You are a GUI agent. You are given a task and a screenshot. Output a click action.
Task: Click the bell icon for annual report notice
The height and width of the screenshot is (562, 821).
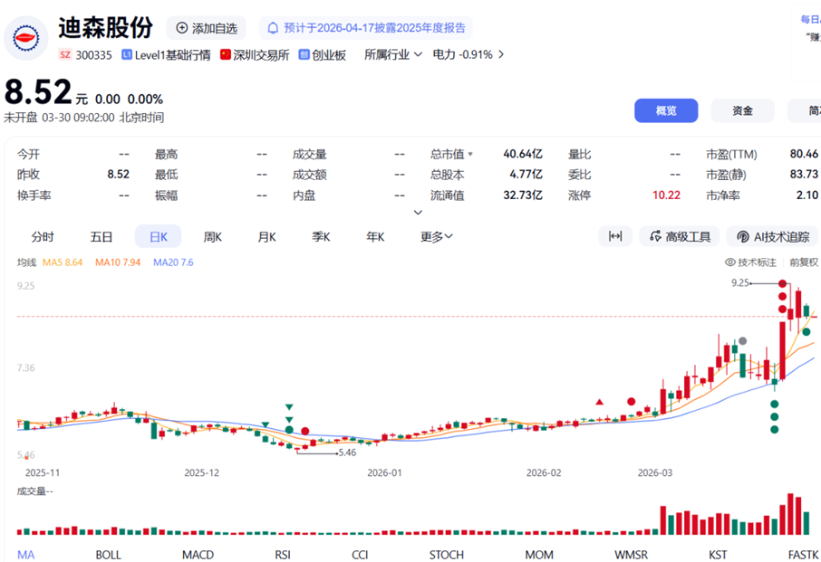[273, 28]
